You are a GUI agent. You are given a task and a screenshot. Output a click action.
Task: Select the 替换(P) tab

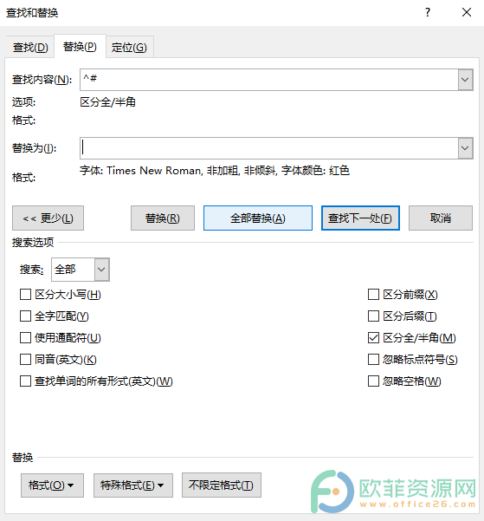(80, 47)
